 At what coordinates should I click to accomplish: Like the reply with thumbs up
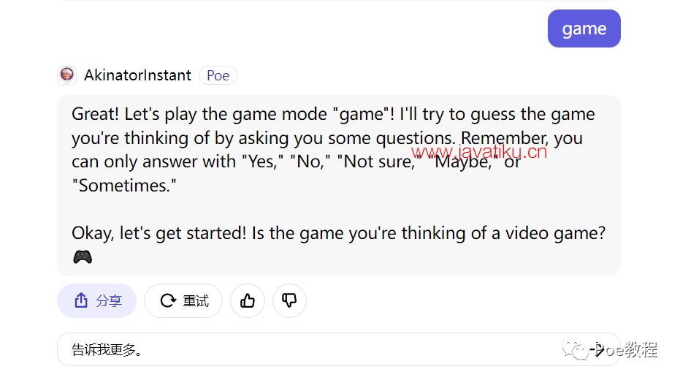tap(247, 300)
